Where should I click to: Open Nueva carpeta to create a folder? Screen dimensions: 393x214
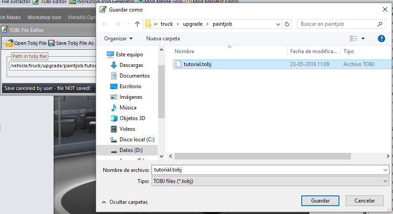(163, 39)
